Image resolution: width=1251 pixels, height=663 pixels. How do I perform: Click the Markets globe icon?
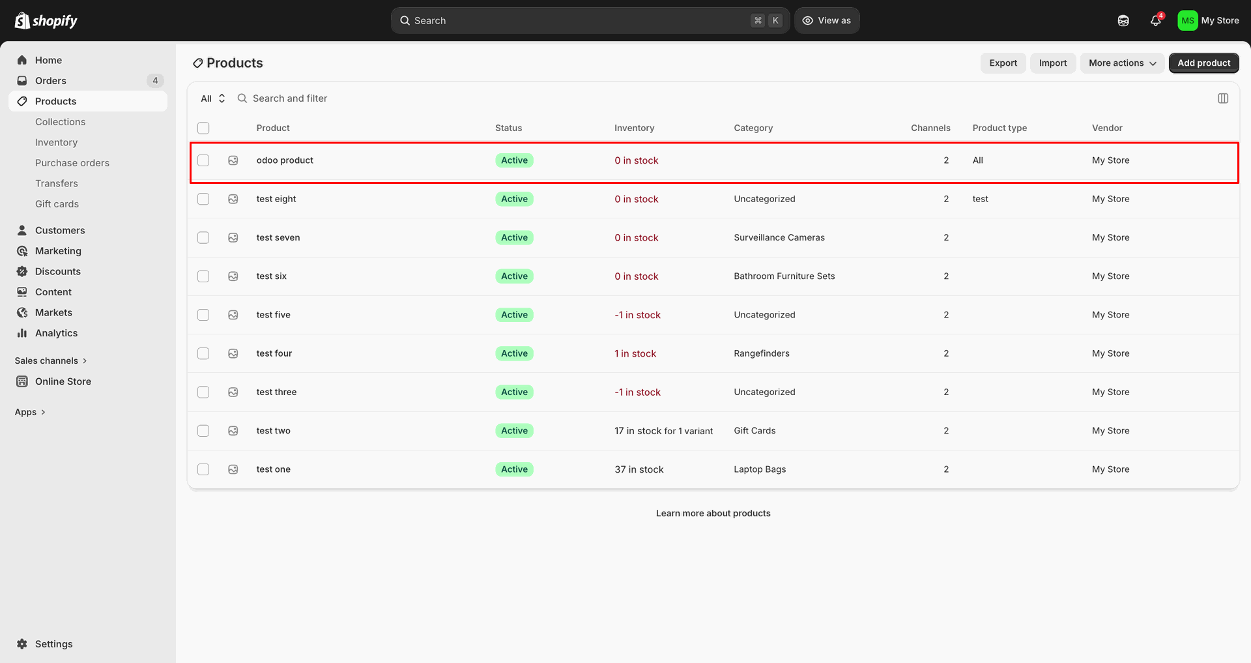click(x=22, y=312)
